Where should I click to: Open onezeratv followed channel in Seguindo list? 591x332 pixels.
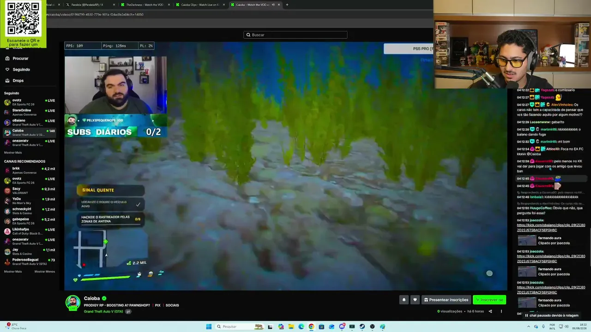pos(30,142)
